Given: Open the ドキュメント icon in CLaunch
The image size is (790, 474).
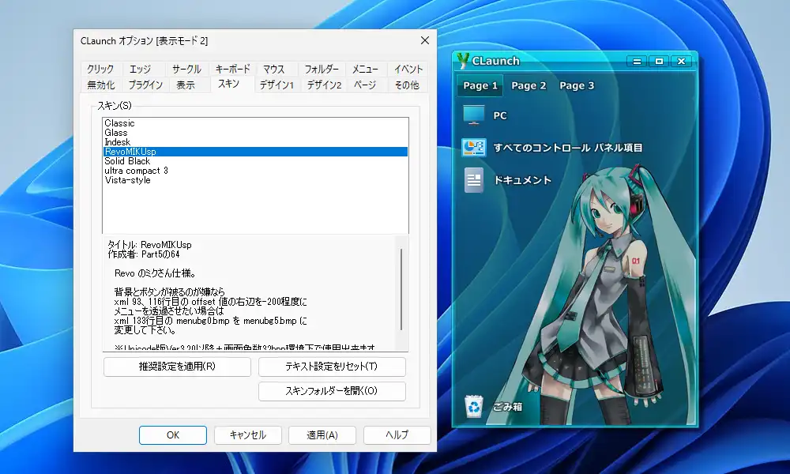Looking at the screenshot, I should (473, 180).
